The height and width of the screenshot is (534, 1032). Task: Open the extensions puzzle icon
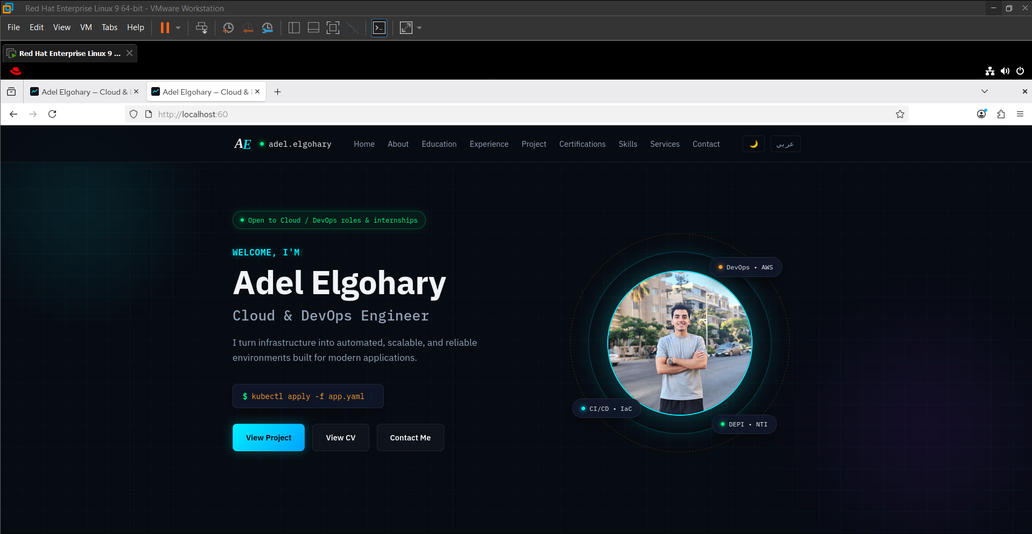[1001, 114]
